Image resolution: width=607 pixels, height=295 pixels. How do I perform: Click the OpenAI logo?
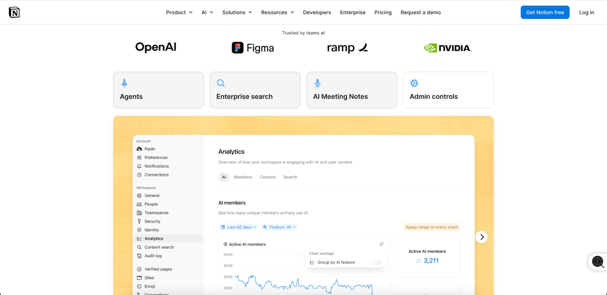click(x=156, y=47)
